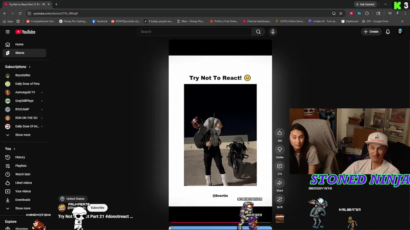Image resolution: width=410 pixels, height=230 pixels.
Task: Click the address bar URL
Action: 56,13
